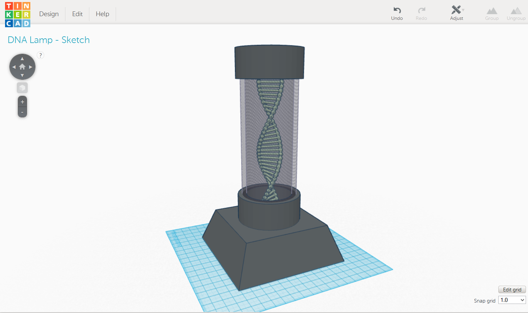Screen dimensions: 528x313
Task: Click the Edit grid button
Action: [x=512, y=289]
